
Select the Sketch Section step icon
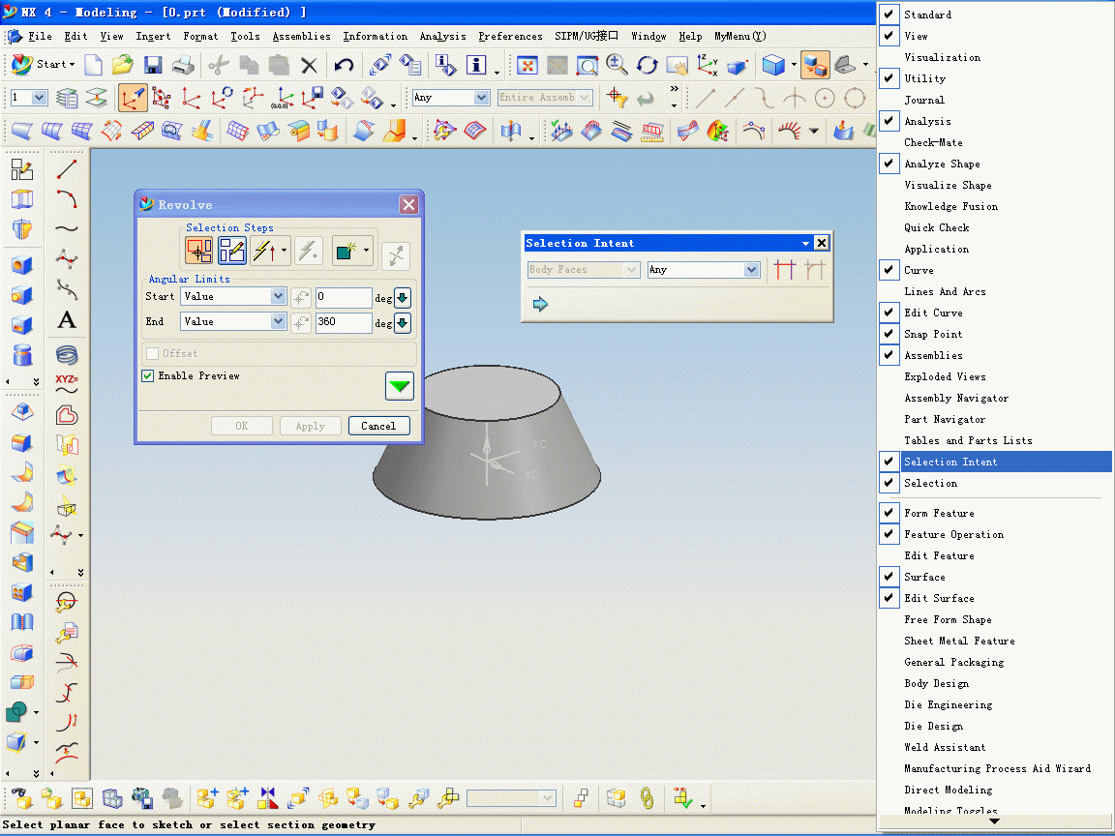coord(232,252)
